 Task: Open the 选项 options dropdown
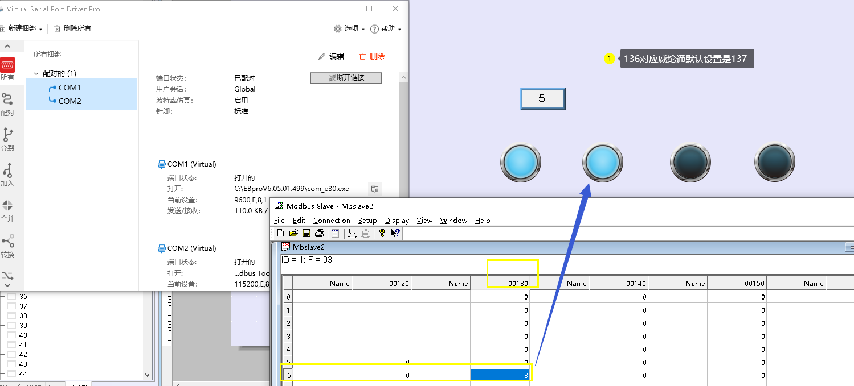pos(348,28)
